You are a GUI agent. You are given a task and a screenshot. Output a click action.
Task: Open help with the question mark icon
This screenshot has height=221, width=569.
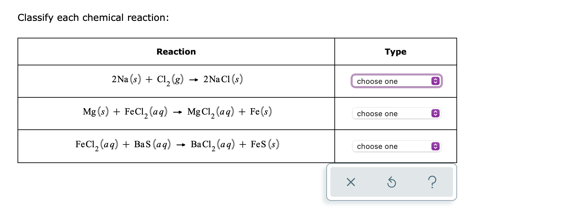(x=432, y=182)
